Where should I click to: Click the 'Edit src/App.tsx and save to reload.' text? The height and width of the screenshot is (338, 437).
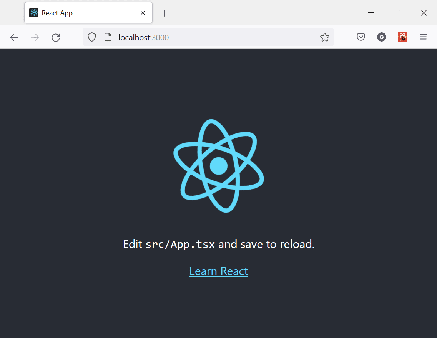[219, 244]
